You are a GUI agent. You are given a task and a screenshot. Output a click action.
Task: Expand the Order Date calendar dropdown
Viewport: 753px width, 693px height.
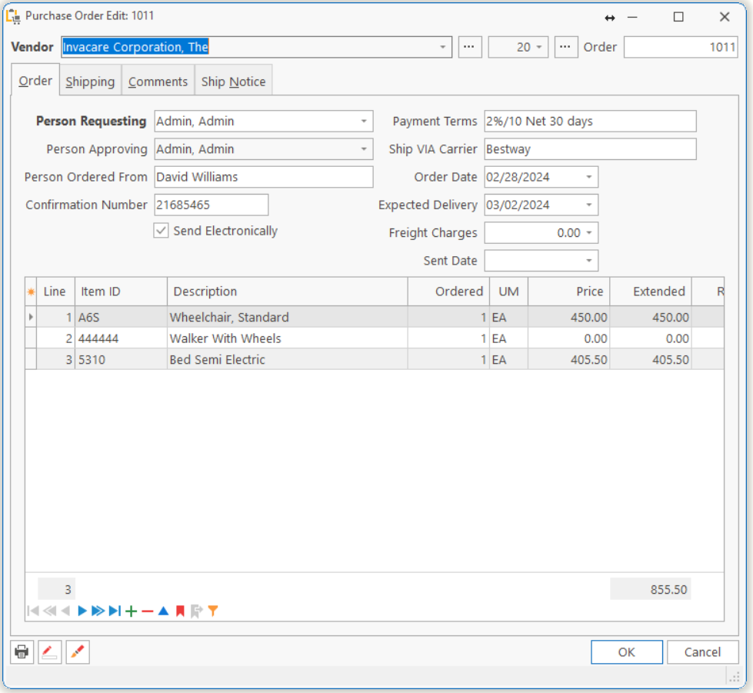pos(588,177)
